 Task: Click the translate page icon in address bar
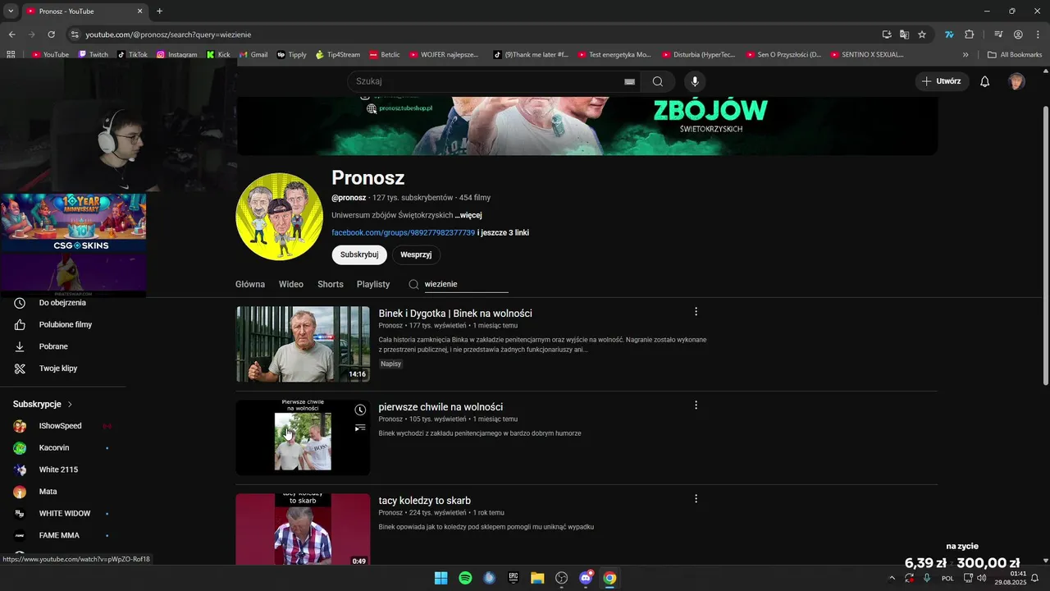pyautogui.click(x=904, y=34)
